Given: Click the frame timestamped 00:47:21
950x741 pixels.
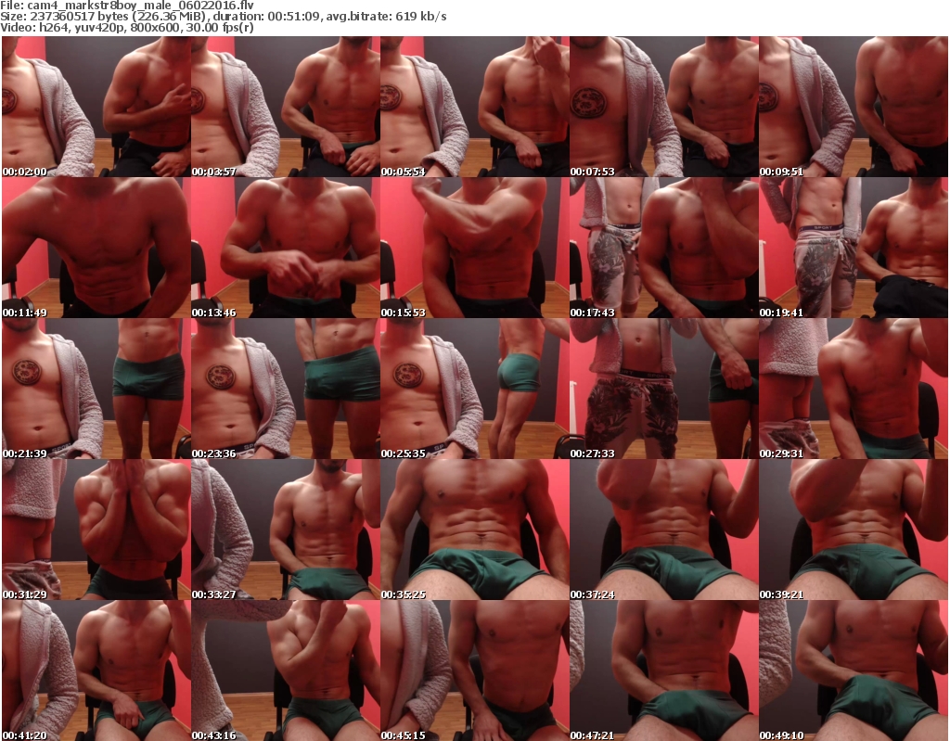Looking at the screenshot, I should point(664,671).
